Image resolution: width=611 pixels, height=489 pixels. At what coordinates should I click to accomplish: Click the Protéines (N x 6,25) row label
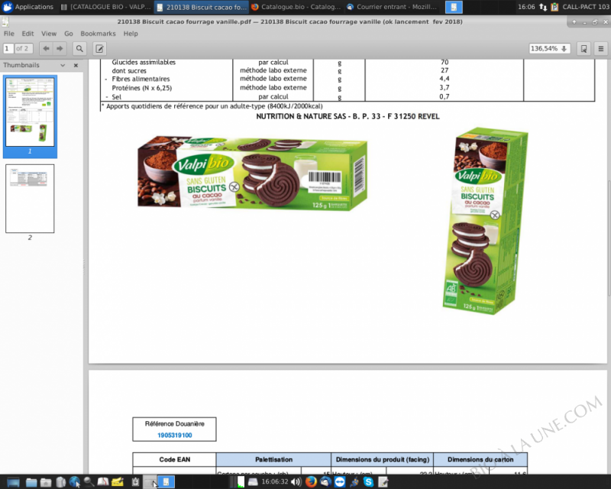(x=142, y=88)
